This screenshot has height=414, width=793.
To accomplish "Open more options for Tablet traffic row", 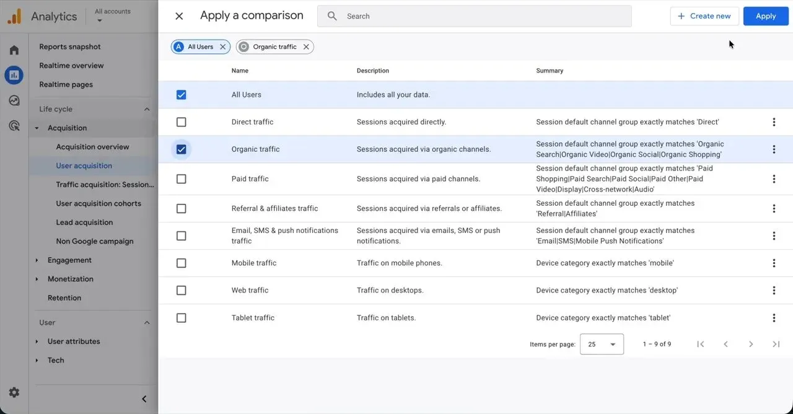I will [x=774, y=318].
